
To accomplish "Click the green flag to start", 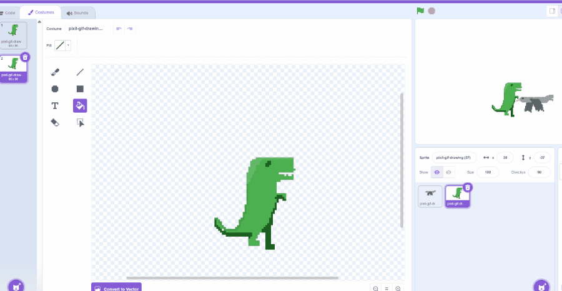I will 420,11.
